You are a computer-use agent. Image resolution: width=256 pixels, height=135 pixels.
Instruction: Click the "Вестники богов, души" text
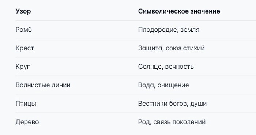(172, 104)
